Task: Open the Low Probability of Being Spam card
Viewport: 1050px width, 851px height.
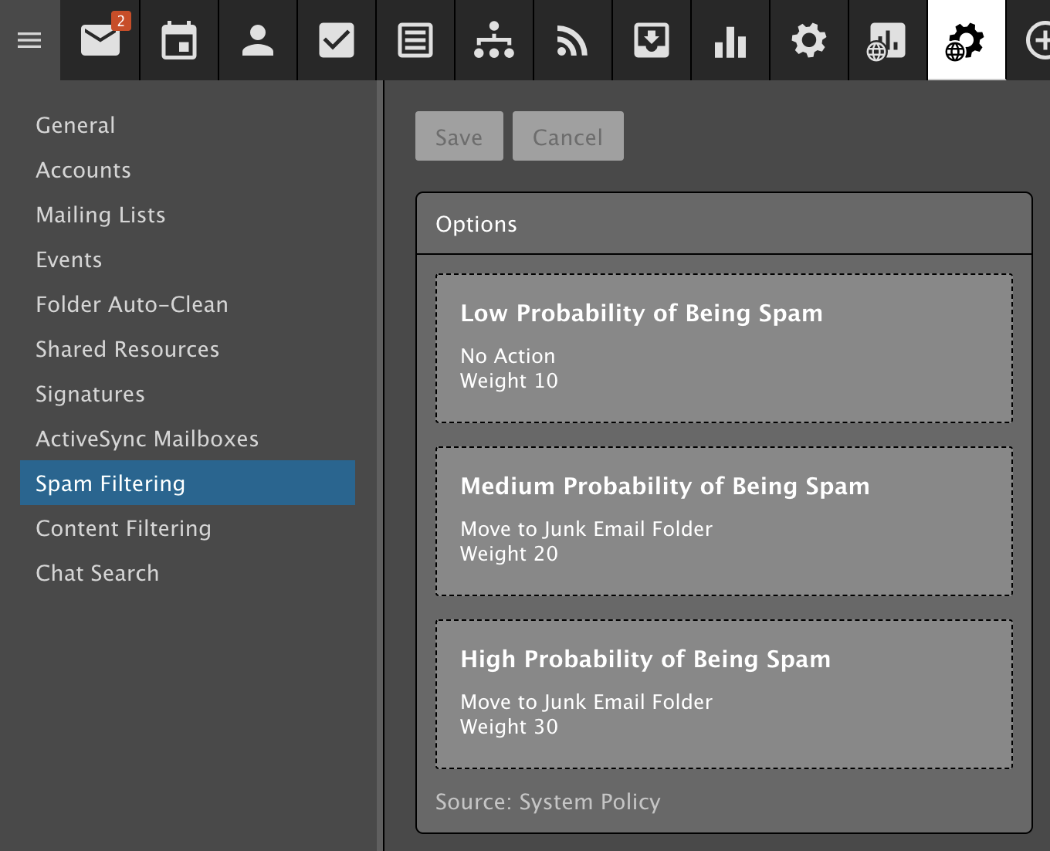Action: (723, 348)
